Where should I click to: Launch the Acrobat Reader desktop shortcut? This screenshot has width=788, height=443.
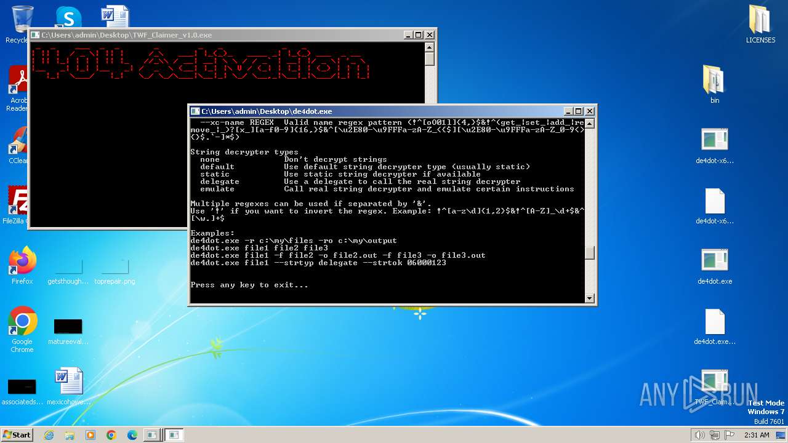pos(18,89)
